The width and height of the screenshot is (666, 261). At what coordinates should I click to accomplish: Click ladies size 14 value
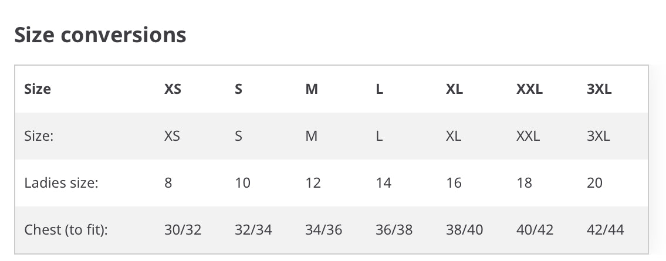(x=383, y=183)
